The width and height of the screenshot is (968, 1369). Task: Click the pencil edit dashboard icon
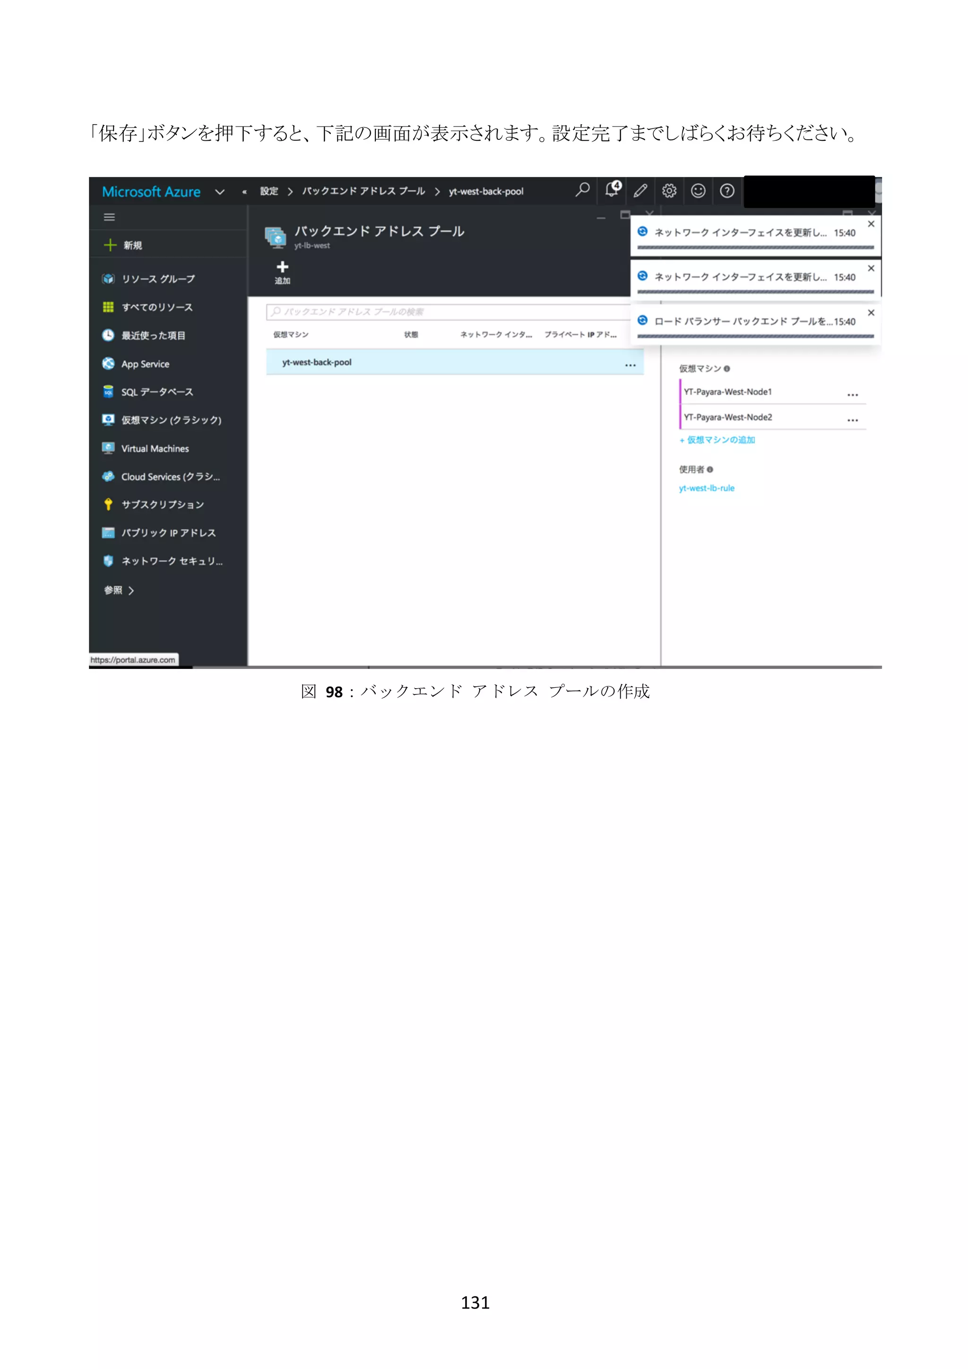[640, 191]
